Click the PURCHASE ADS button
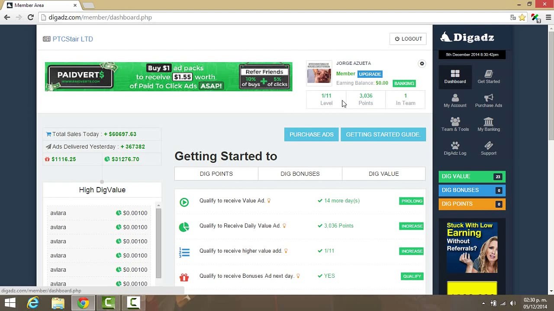Screen dimensions: 554x311 [x=312, y=134]
